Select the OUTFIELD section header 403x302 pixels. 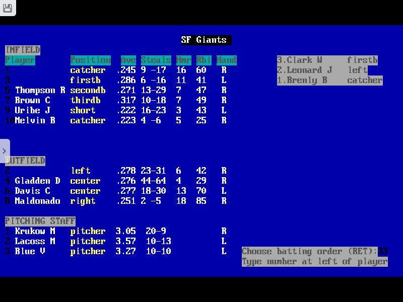(24, 161)
